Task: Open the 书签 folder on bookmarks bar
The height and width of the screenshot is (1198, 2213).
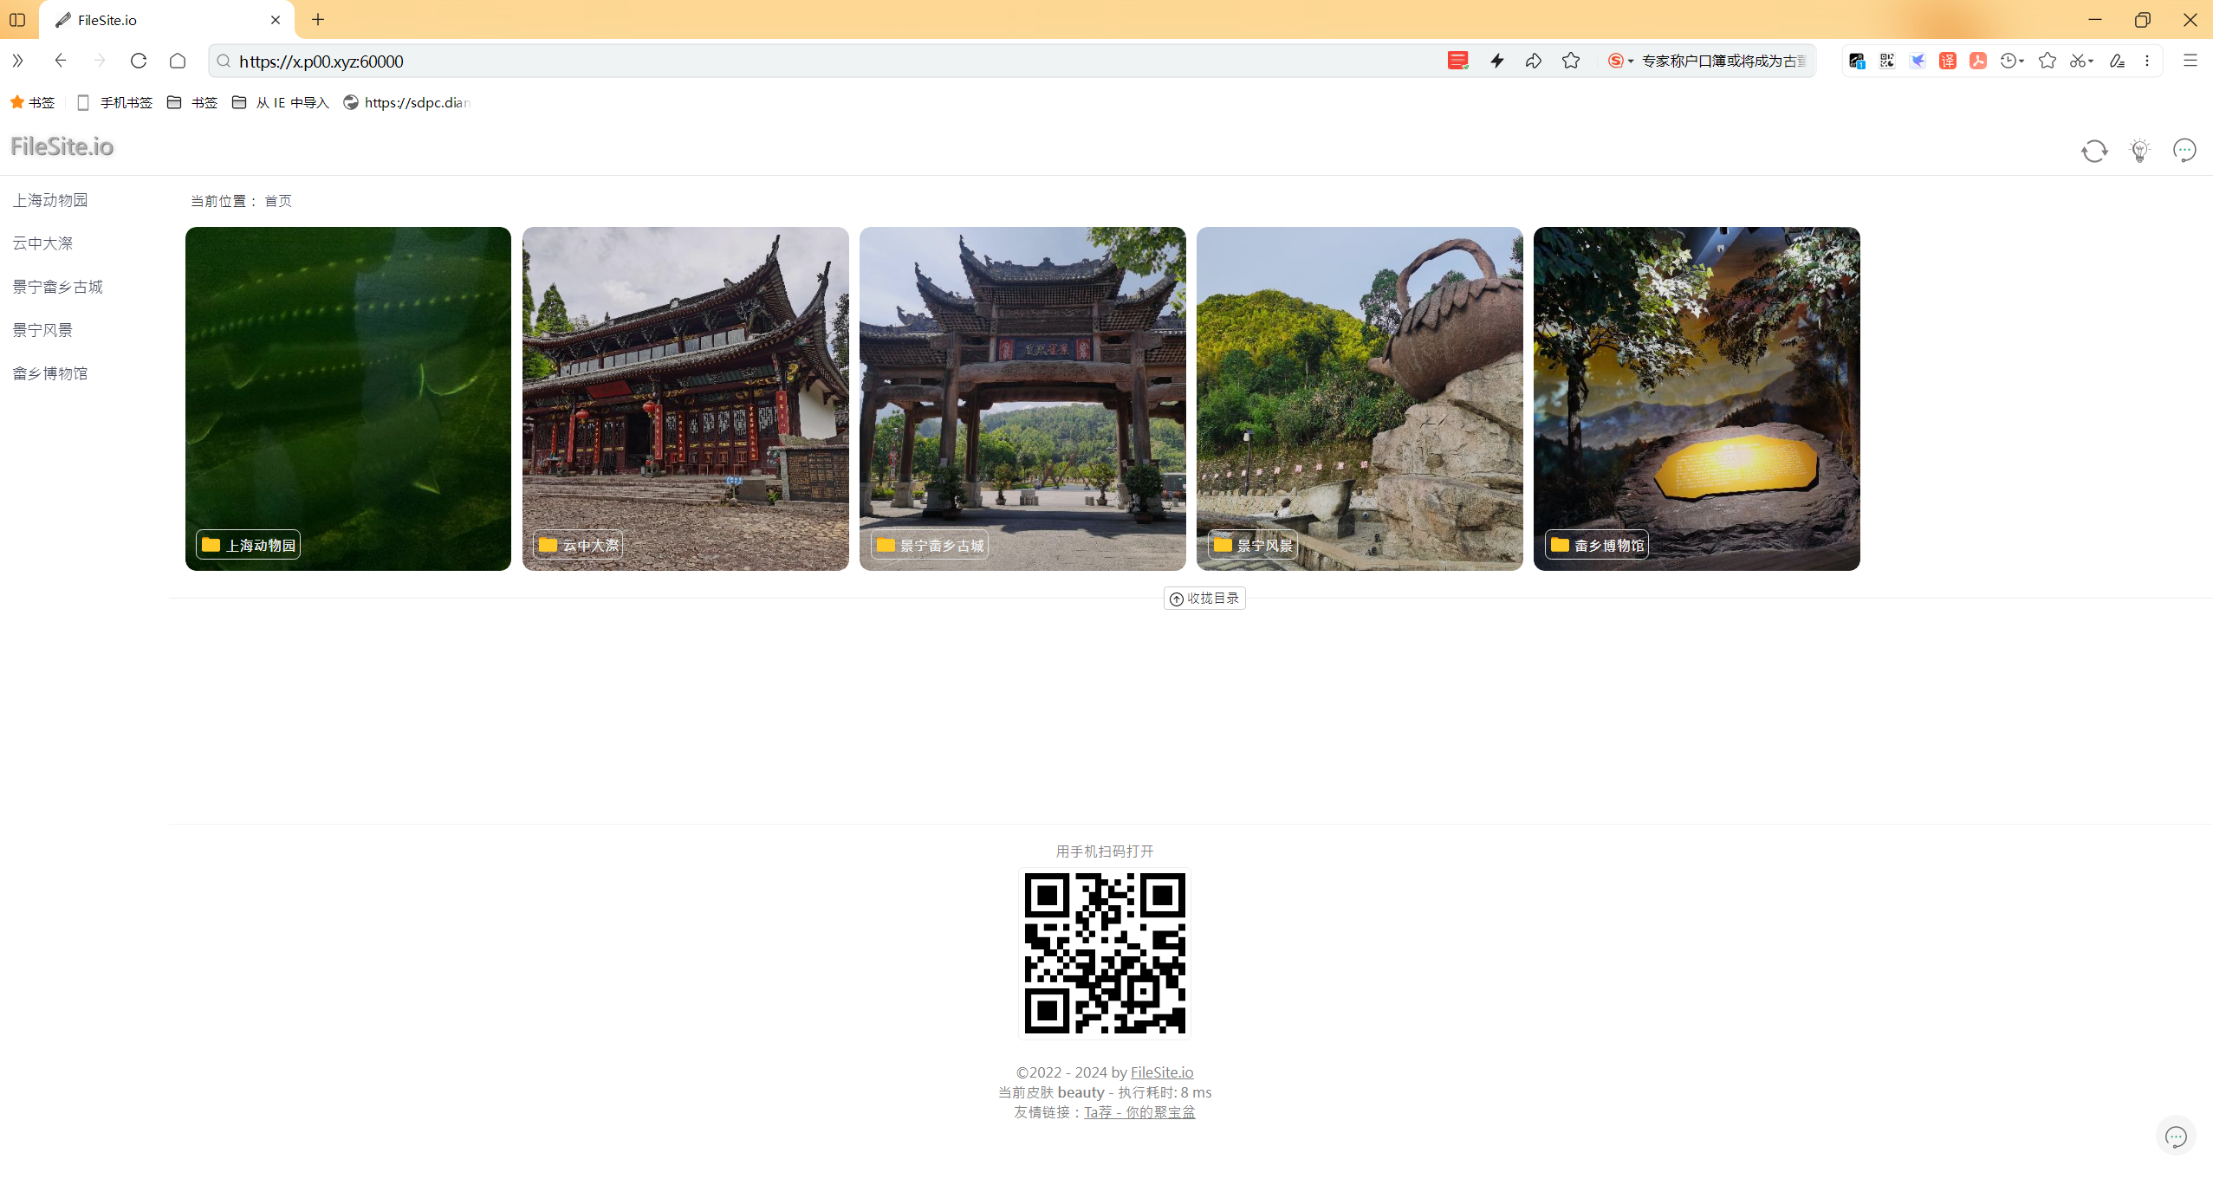Action: (192, 103)
